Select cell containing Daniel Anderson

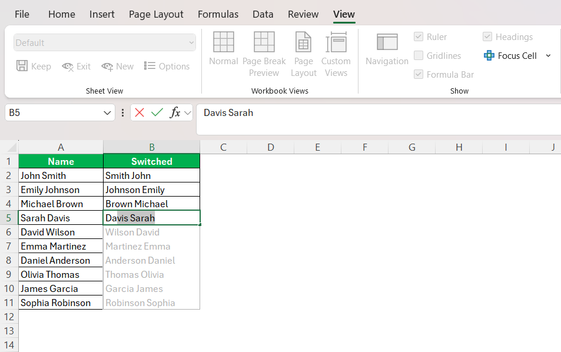coord(61,260)
